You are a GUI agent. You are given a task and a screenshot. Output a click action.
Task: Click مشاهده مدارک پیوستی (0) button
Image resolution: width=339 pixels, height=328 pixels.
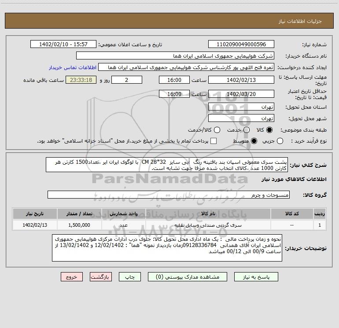188,277
